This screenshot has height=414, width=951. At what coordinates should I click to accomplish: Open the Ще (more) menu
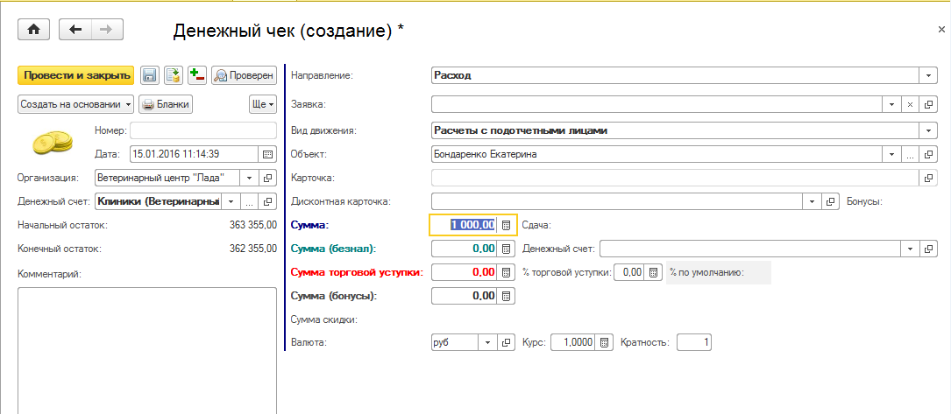click(x=263, y=104)
